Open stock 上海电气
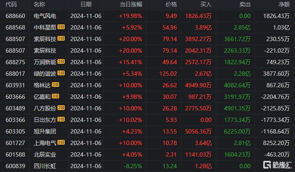This screenshot has width=295, height=172. [45, 143]
